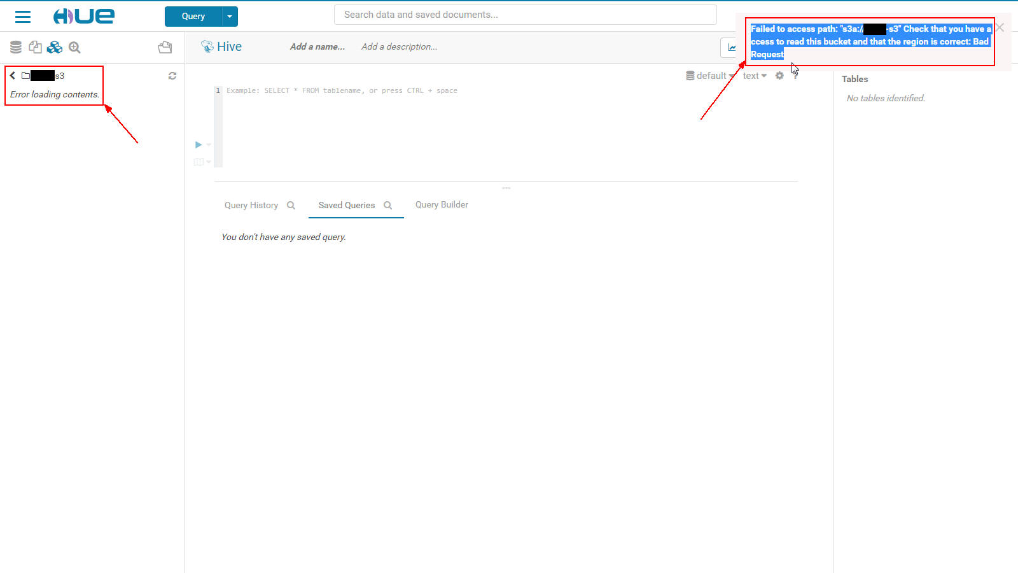Select the database tables icon in left sidebar
This screenshot has width=1018, height=573.
click(x=15, y=46)
